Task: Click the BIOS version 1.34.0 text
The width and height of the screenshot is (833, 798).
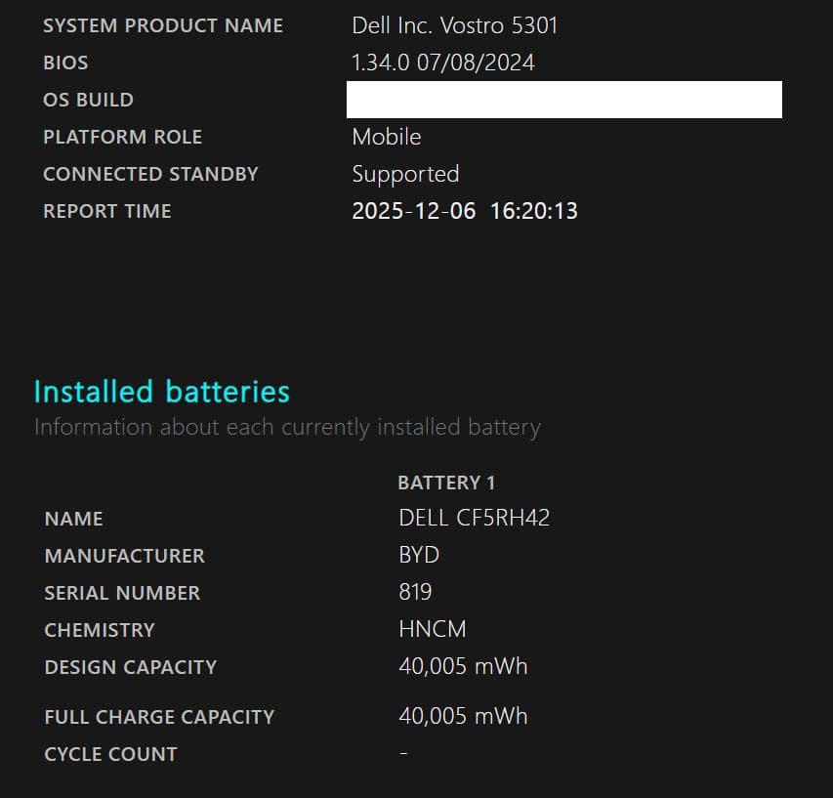Action: click(x=442, y=63)
